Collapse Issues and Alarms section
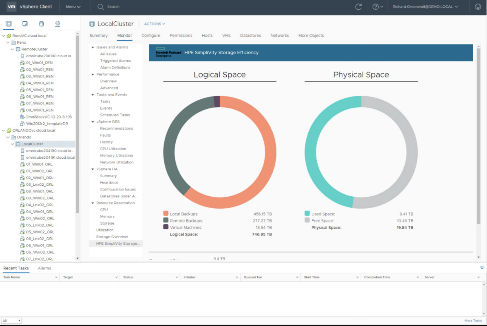Image resolution: width=487 pixels, height=326 pixels. coord(93,47)
